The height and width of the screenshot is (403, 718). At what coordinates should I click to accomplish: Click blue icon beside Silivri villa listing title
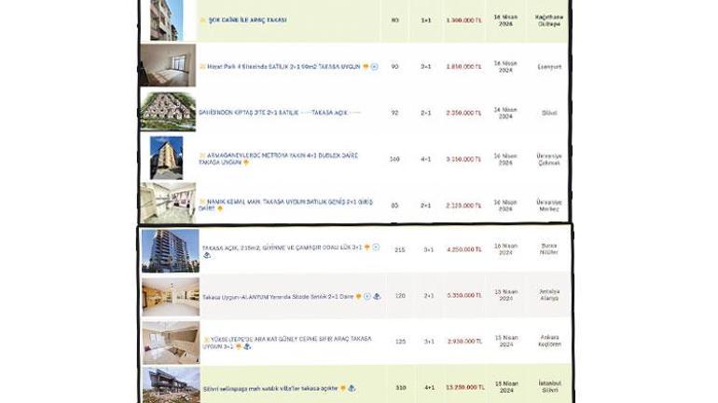(x=352, y=388)
